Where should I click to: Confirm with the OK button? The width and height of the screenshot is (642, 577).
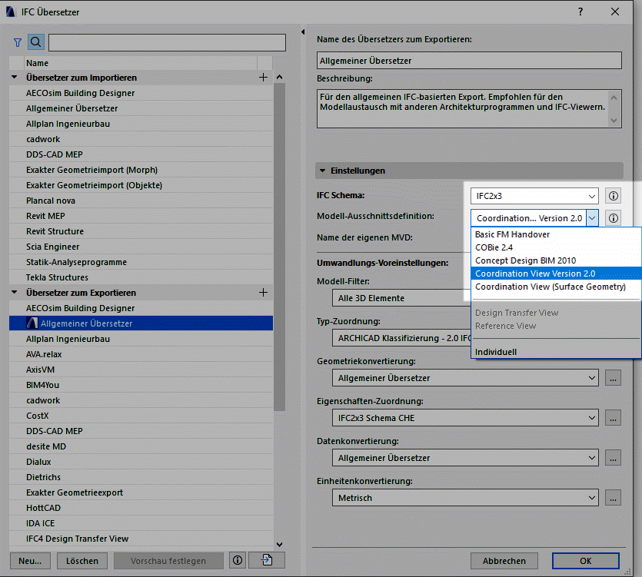pyautogui.click(x=586, y=561)
